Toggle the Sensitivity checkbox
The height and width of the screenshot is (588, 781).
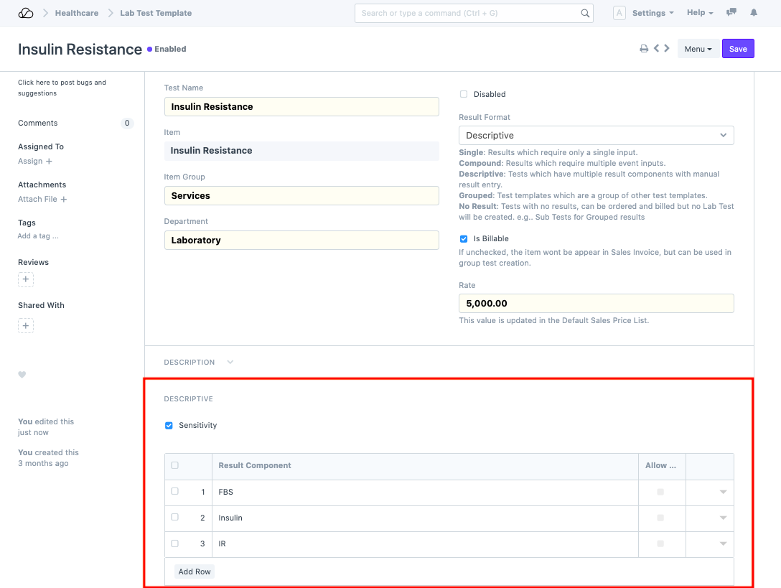[169, 425]
